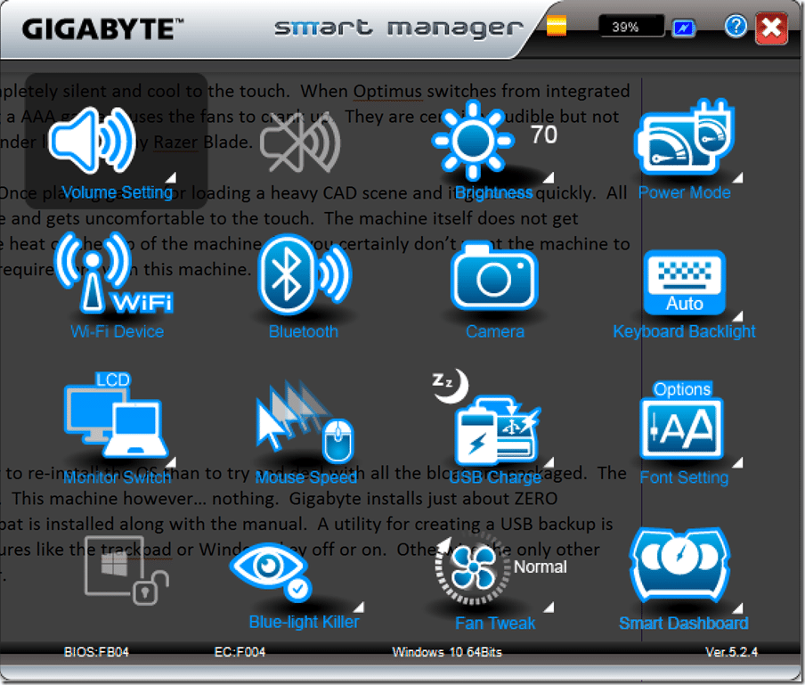Click the brightness value 70
Image resolution: width=805 pixels, height=685 pixels.
544,135
